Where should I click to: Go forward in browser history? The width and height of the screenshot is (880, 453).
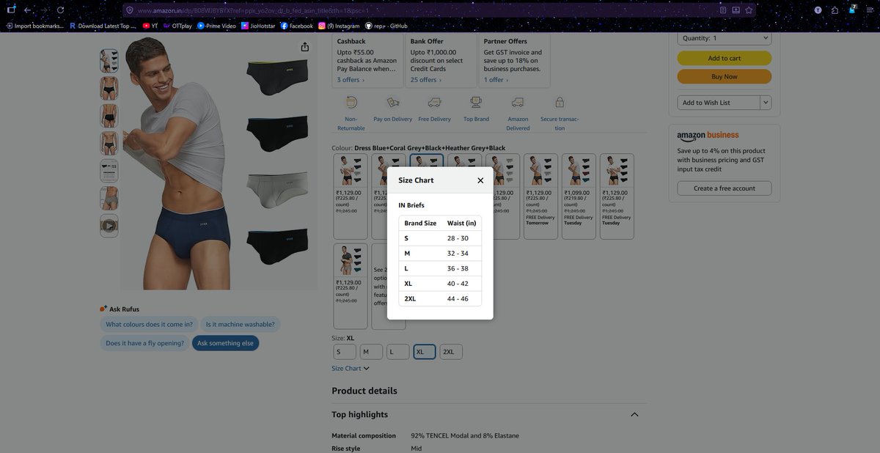coord(43,10)
